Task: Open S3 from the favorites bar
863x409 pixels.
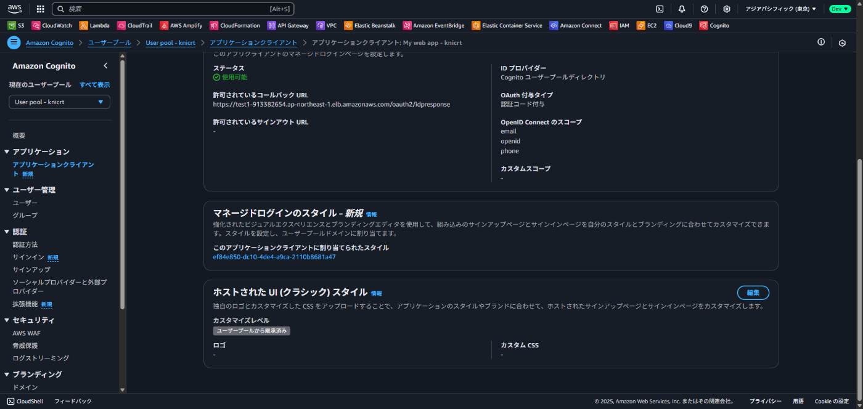Action: (x=16, y=25)
